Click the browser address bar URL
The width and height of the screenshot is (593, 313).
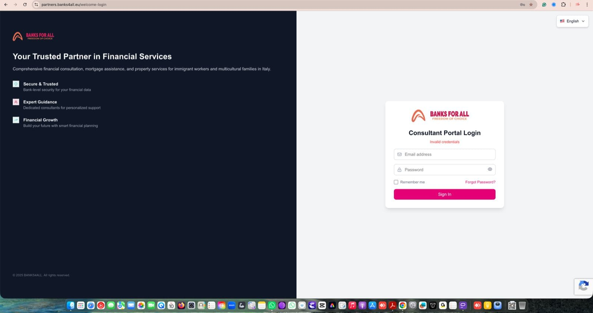(x=74, y=4)
